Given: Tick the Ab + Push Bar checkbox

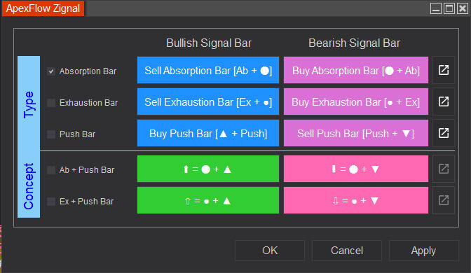Looking at the screenshot, I should tap(51, 170).
